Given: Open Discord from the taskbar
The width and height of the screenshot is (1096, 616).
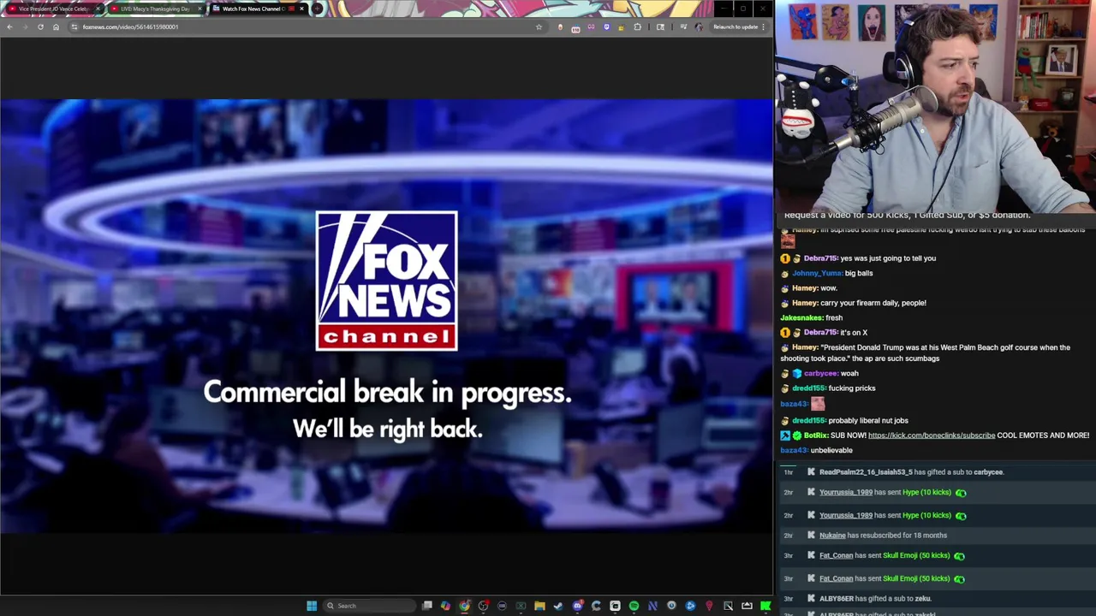Looking at the screenshot, I should [577, 606].
